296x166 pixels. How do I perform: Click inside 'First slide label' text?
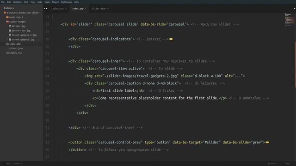pyautogui.click(x=117, y=91)
